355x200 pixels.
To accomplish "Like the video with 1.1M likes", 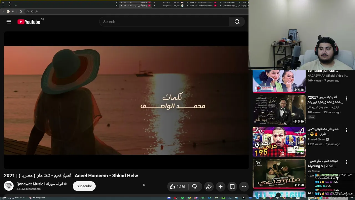I will [177, 187].
